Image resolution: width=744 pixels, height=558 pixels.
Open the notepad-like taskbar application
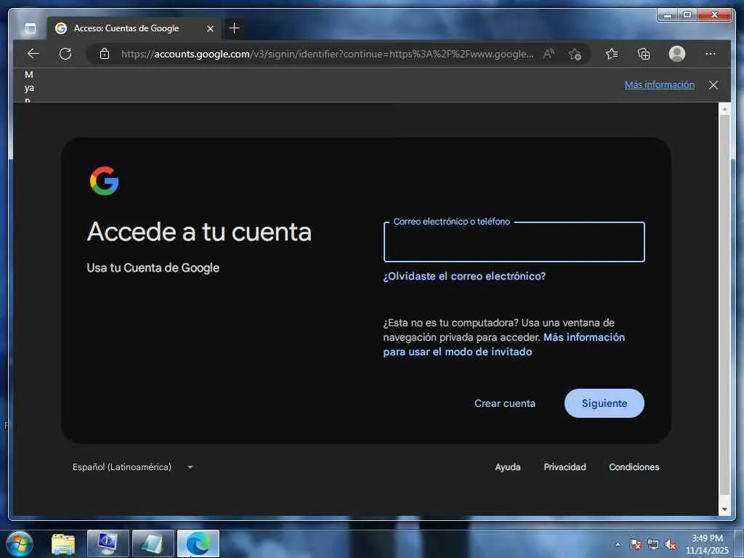click(153, 544)
